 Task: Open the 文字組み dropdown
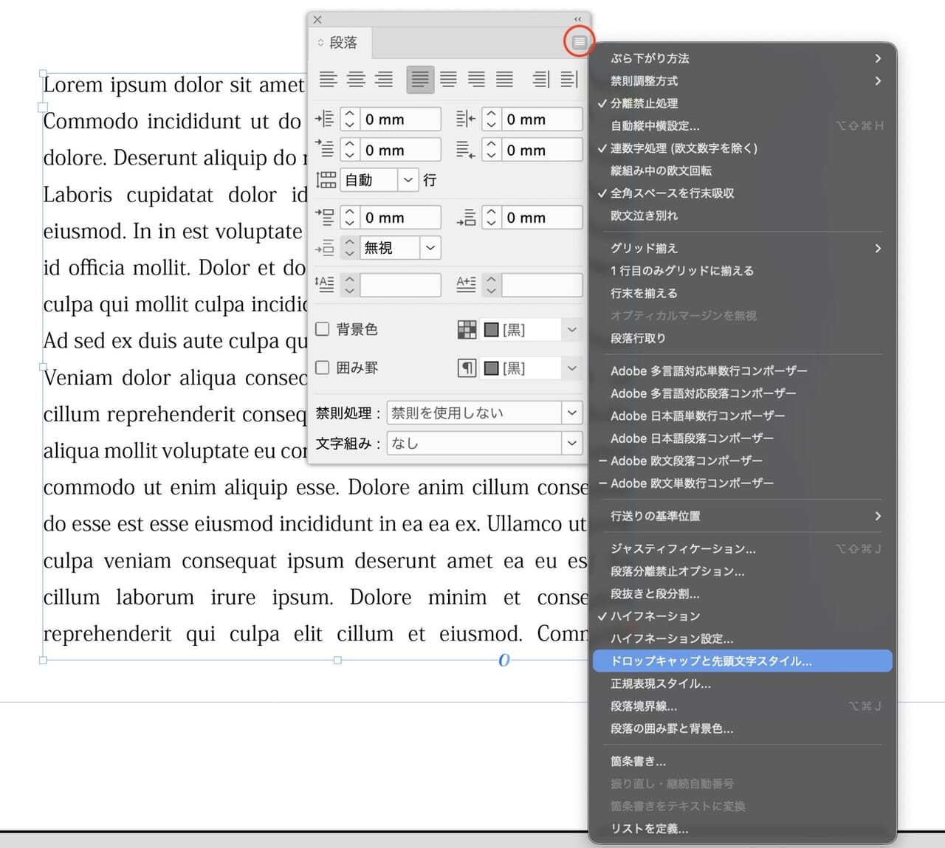click(x=571, y=444)
